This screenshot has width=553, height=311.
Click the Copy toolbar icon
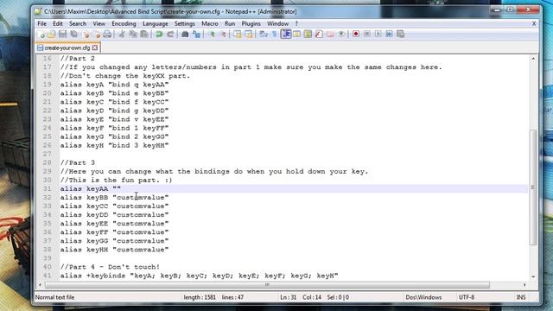coord(133,35)
